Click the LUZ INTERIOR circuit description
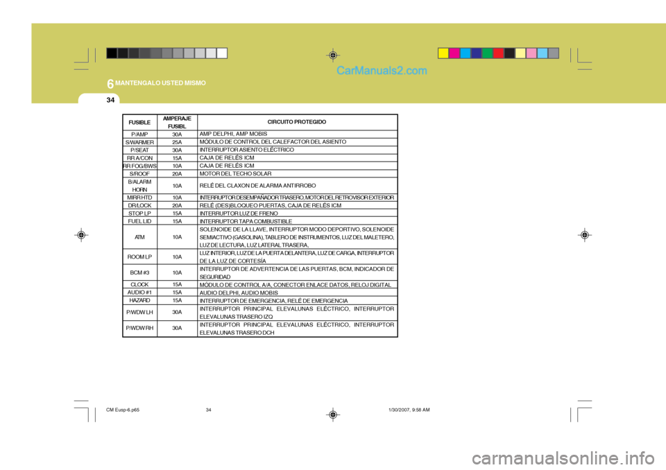Viewport: 666px width, 470px height. tap(296, 257)
